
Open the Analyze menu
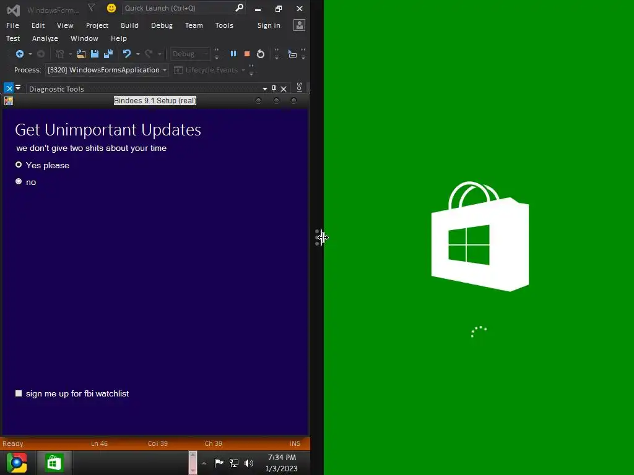tap(45, 38)
